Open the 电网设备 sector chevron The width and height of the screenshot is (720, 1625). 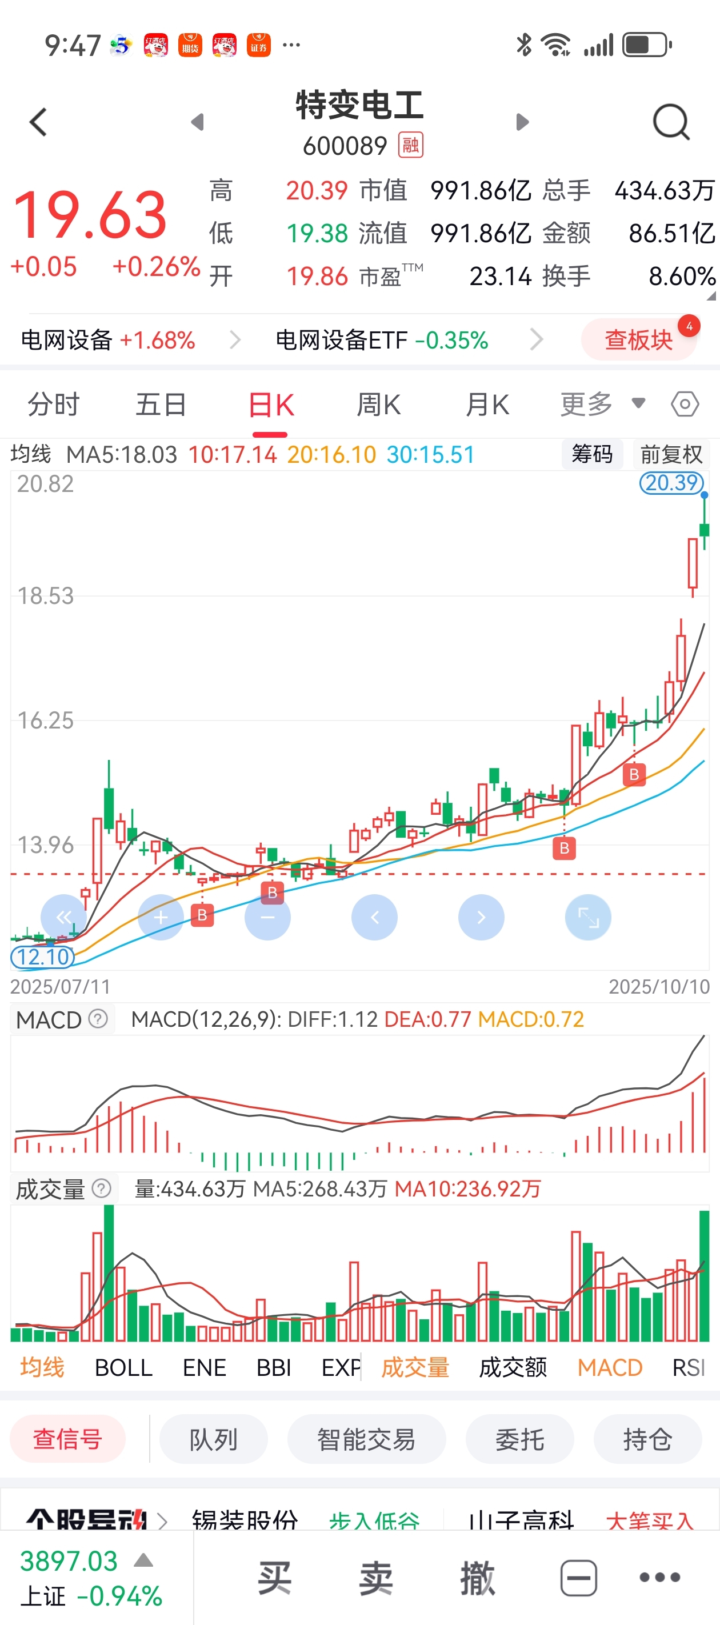(x=235, y=340)
